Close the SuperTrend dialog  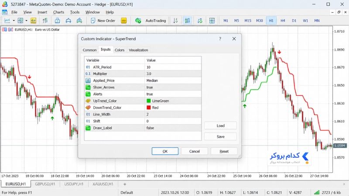coord(234,39)
